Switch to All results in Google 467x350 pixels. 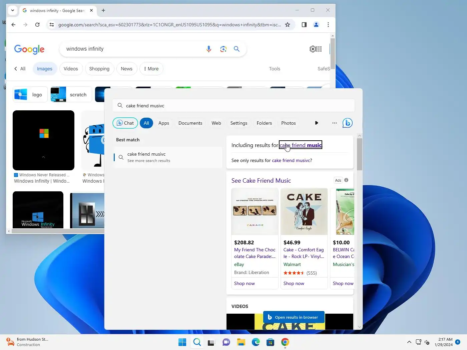[20, 69]
